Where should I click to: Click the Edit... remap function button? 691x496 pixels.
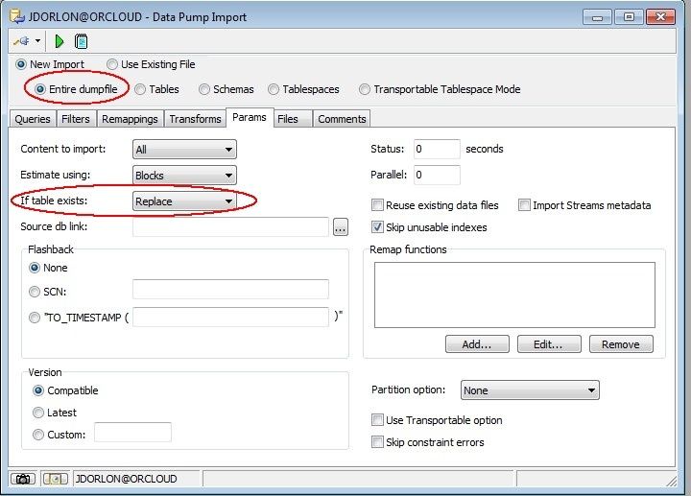[x=549, y=344]
